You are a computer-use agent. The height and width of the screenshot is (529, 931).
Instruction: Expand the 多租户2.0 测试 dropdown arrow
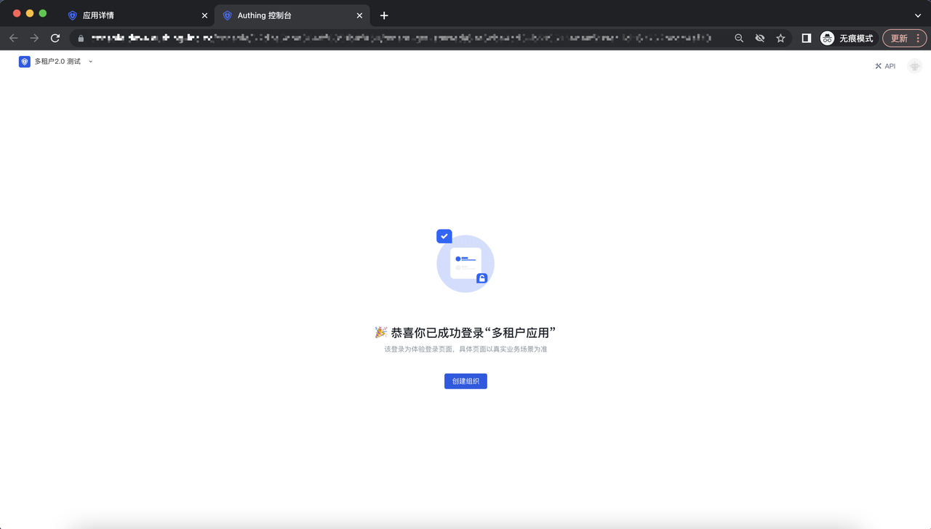click(90, 62)
